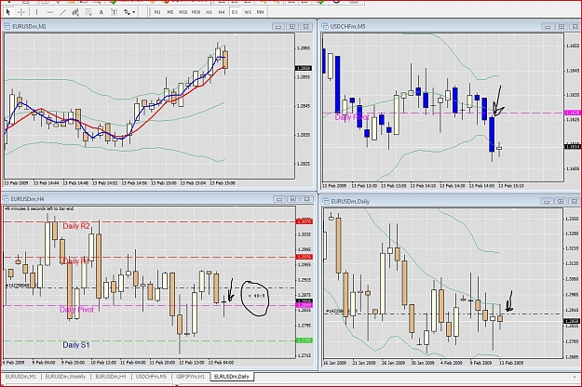Expand the arrows tool dropdown arrow
582x387 pixels.
pos(133,12)
